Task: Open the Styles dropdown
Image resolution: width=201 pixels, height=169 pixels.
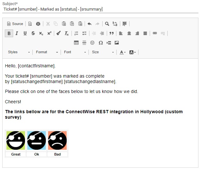Action: point(19,52)
